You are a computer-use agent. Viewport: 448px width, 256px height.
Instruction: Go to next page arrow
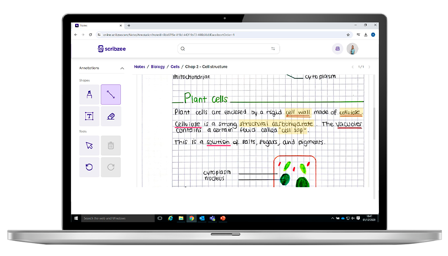pyautogui.click(x=370, y=67)
